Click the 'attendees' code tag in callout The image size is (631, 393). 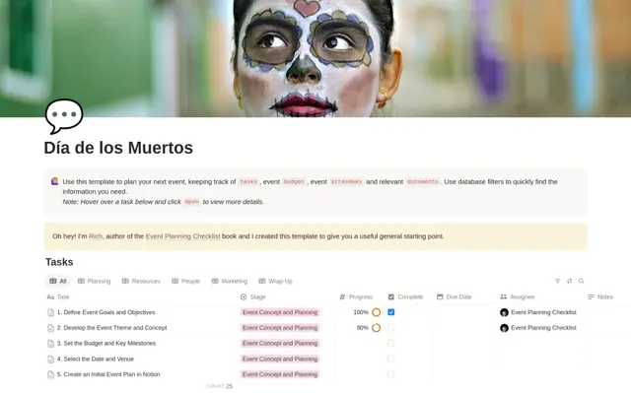pos(346,181)
